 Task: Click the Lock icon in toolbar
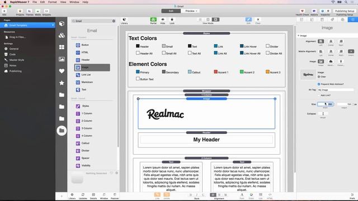point(172,20)
